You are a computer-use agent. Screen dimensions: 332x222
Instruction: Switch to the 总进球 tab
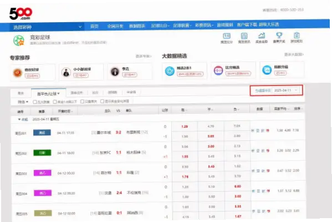[x=113, y=92]
